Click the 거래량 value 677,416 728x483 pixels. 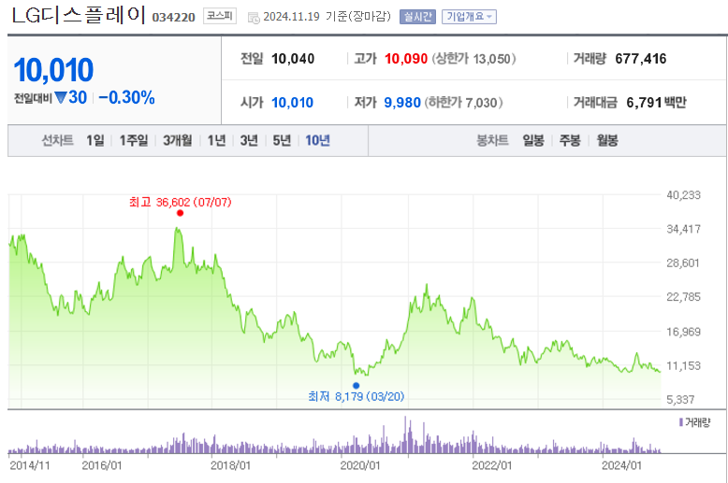pyautogui.click(x=641, y=59)
